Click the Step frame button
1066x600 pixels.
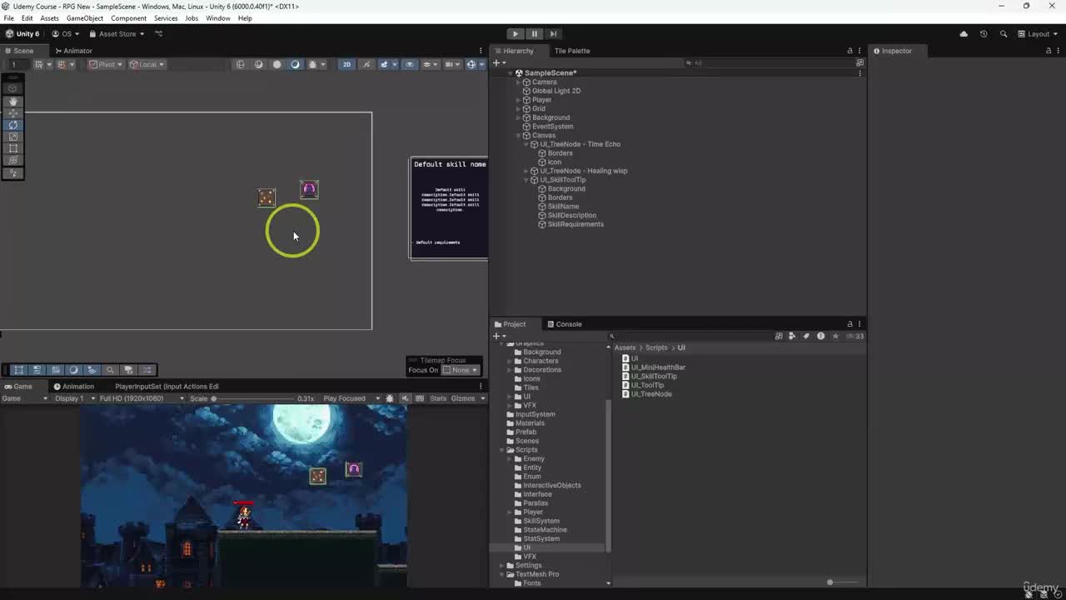(x=553, y=33)
